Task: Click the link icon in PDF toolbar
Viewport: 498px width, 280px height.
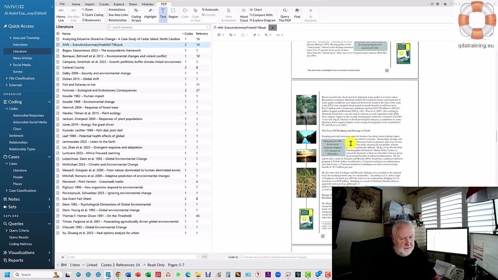Action: tap(278, 35)
